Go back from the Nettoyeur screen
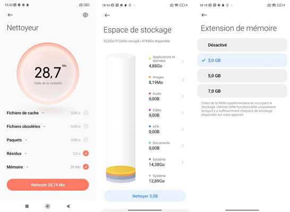Image resolution: width=290 pixels, height=212 pixels. click(10, 15)
